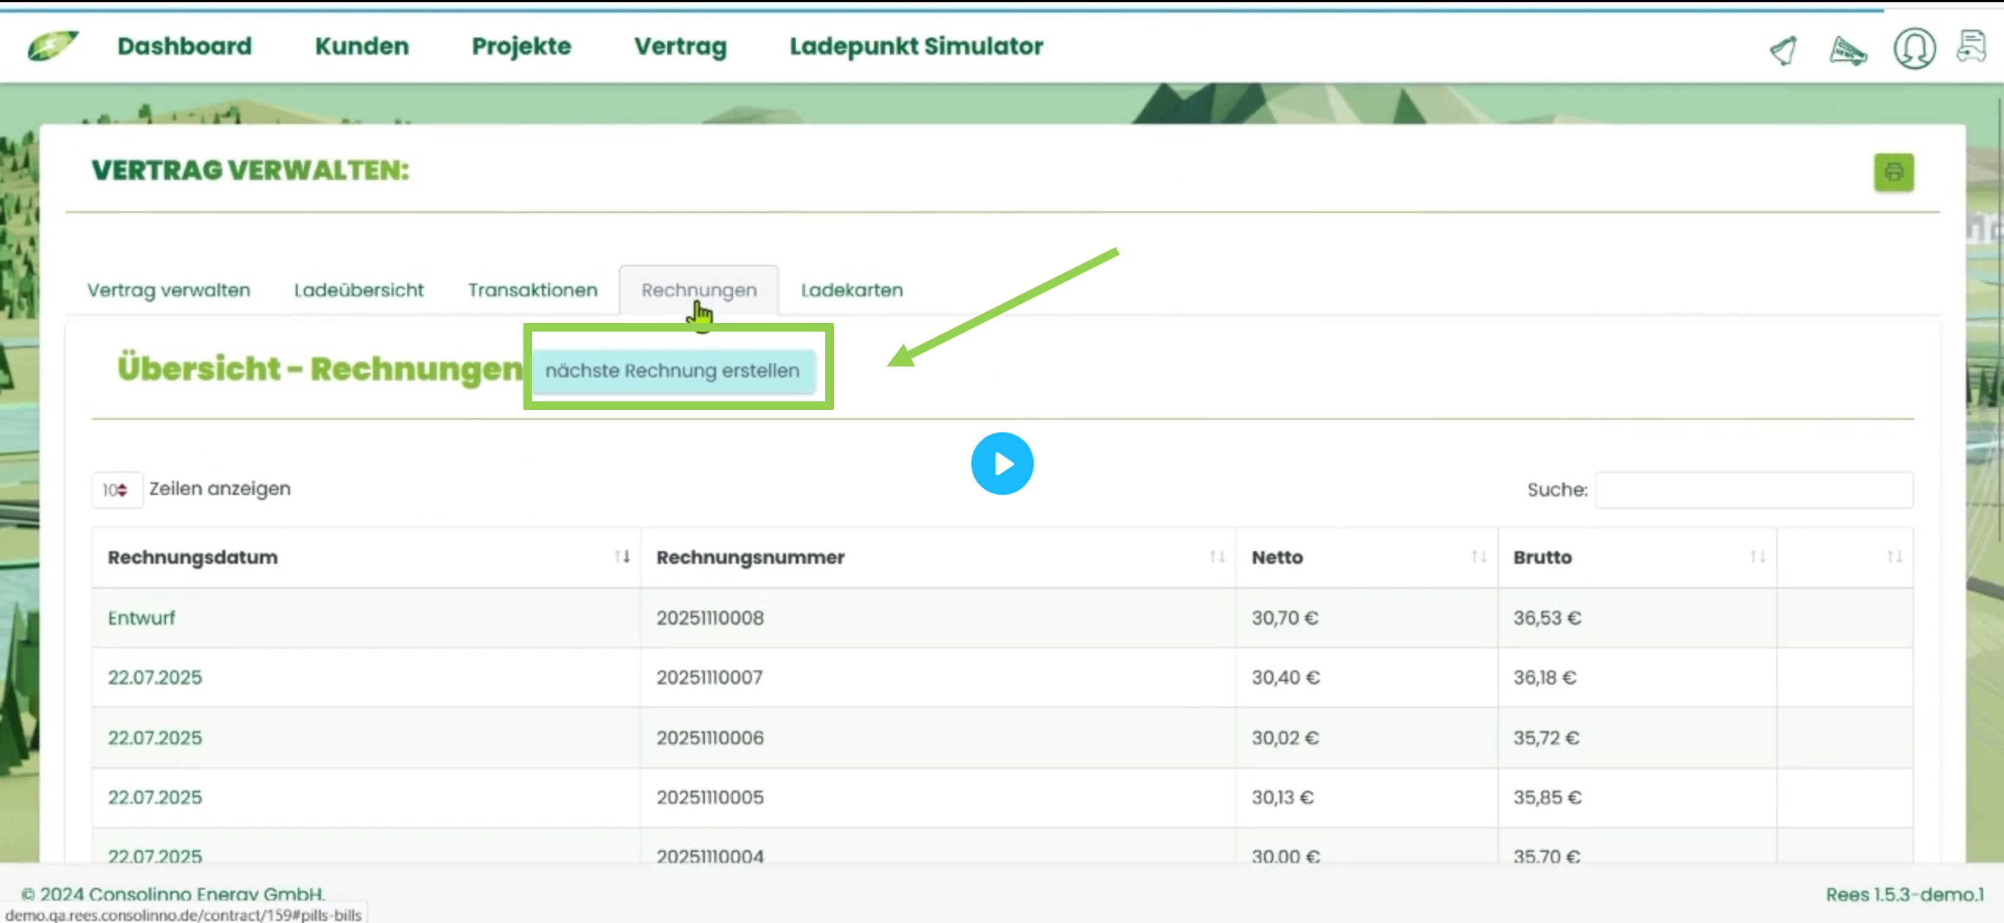Screen dimensions: 2004x923
Task: Open 22.07.2025 link for invoice 20251110006
Action: tap(155, 737)
